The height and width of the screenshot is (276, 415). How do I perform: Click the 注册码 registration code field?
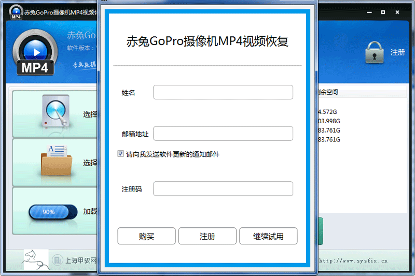click(223, 188)
